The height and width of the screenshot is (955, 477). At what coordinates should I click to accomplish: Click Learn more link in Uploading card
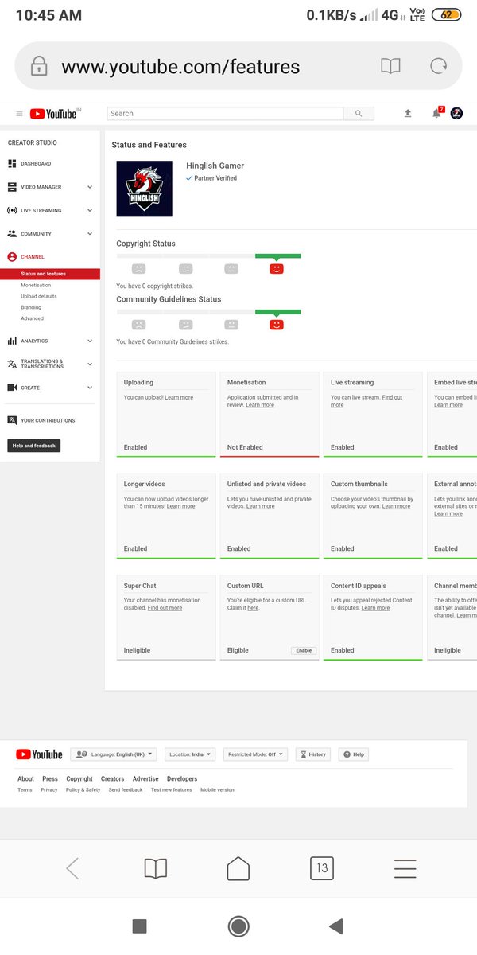179,397
